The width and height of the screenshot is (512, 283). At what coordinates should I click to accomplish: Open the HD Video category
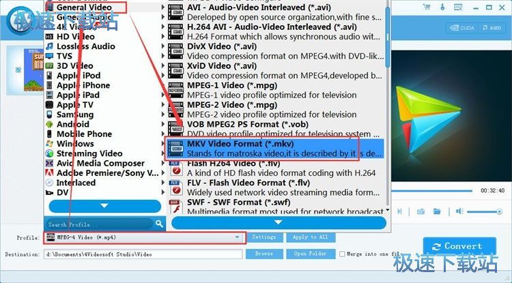[x=75, y=37]
